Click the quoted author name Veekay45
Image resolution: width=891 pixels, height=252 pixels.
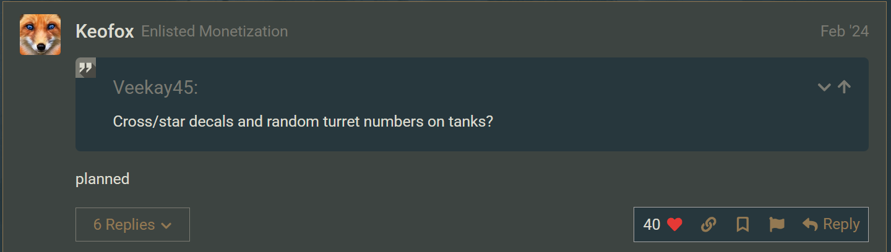pos(155,88)
